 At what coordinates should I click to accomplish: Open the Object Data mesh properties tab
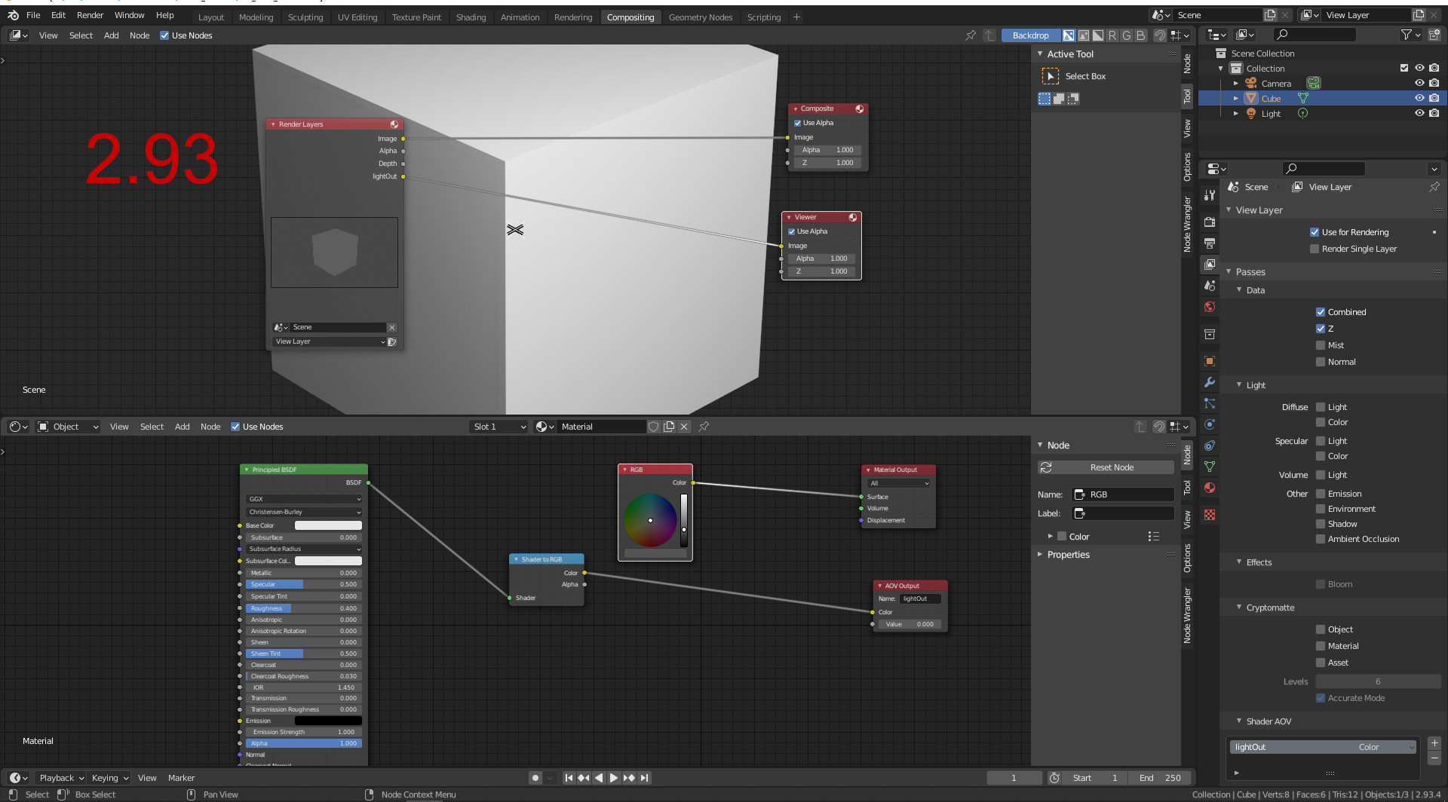coord(1210,467)
